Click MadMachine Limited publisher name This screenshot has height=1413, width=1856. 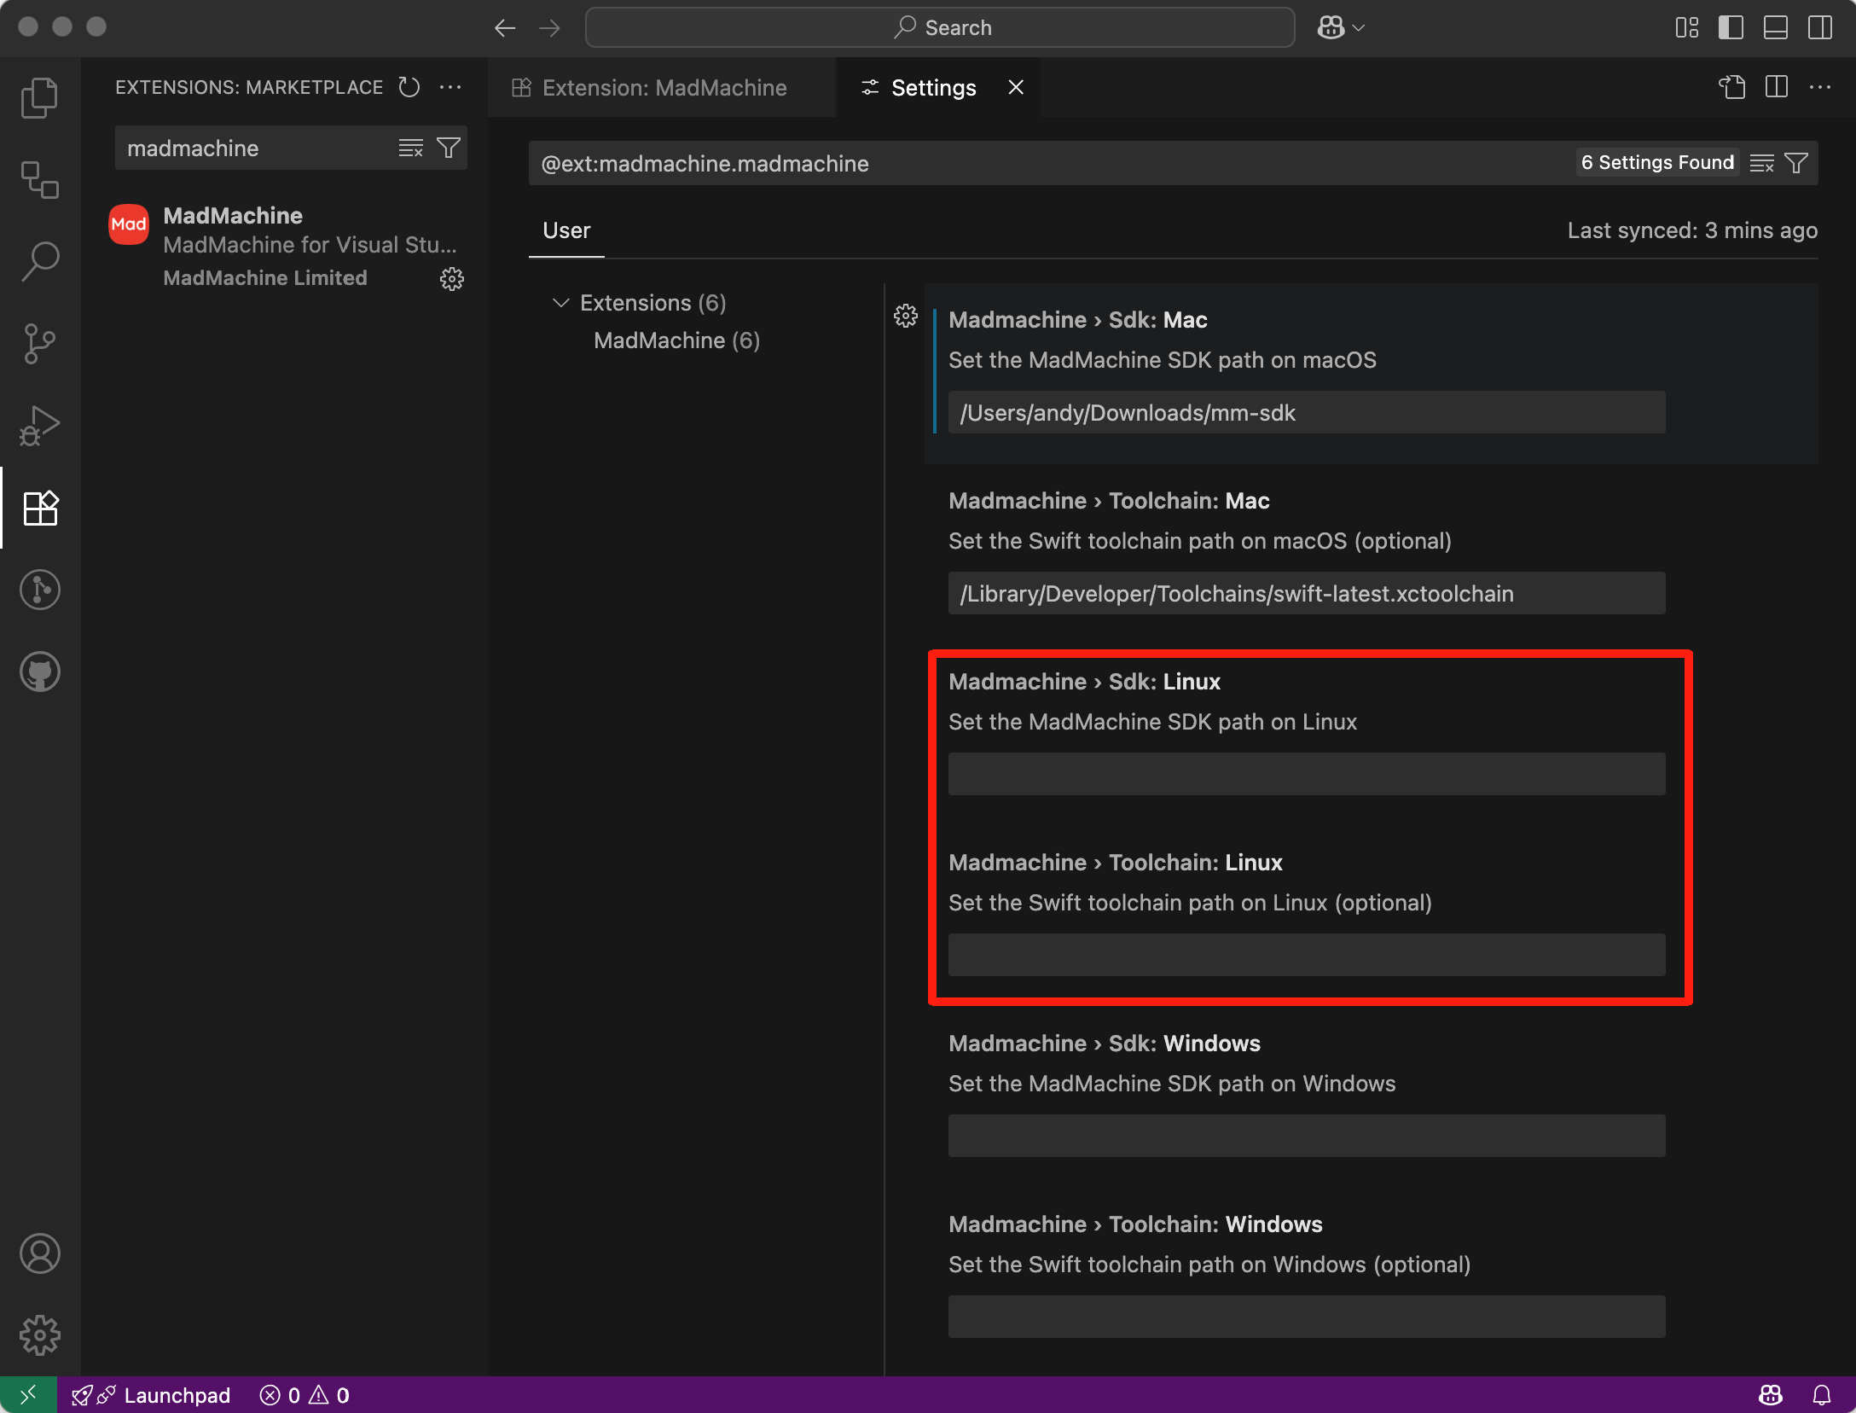pyautogui.click(x=265, y=278)
